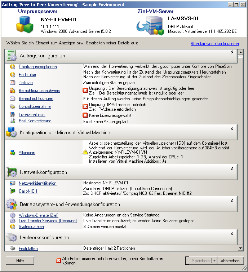Click the Microsoft Virtual Machine section icon
Image resolution: width=248 pixels, height=272 pixels.
click(x=11, y=132)
